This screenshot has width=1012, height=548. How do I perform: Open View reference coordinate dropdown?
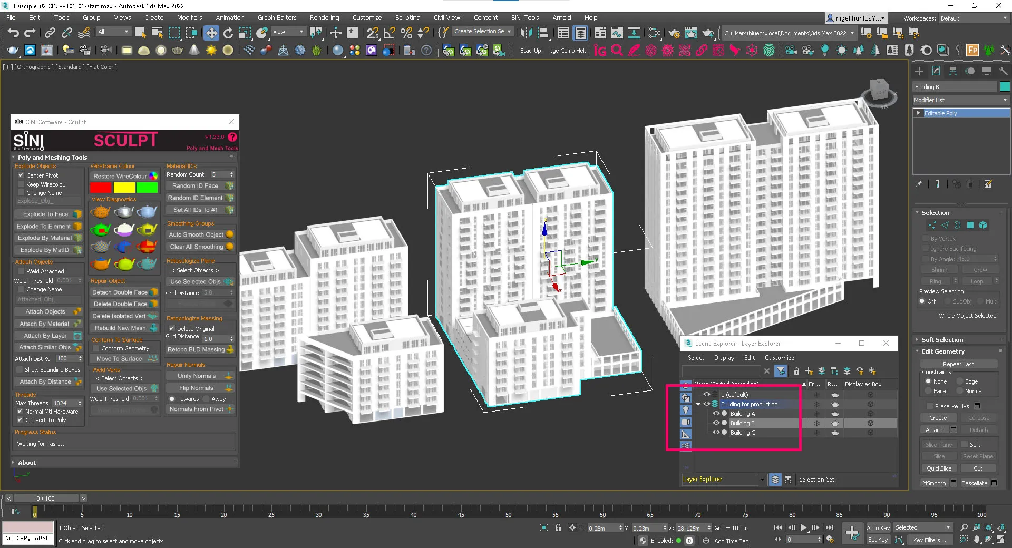288,32
